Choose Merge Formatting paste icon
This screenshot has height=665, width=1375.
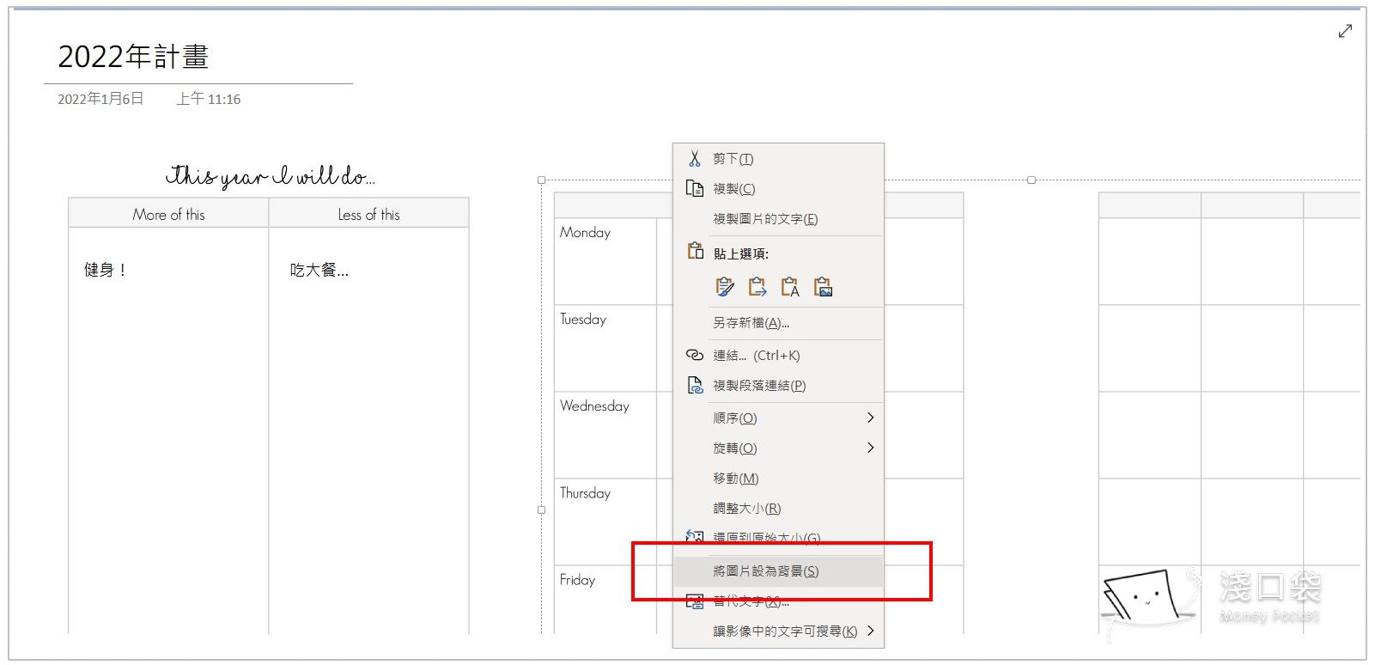point(757,287)
